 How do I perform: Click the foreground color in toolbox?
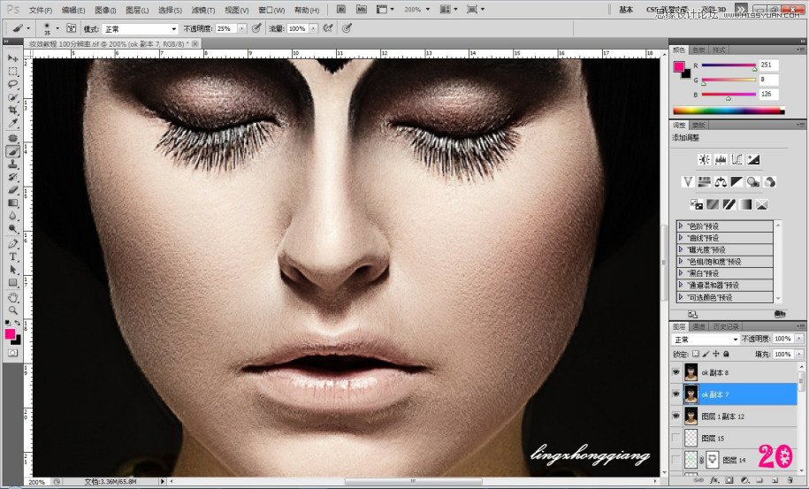10,333
